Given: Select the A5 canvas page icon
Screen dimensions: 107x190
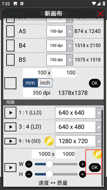Looking at the screenshot, I should click(10, 31).
